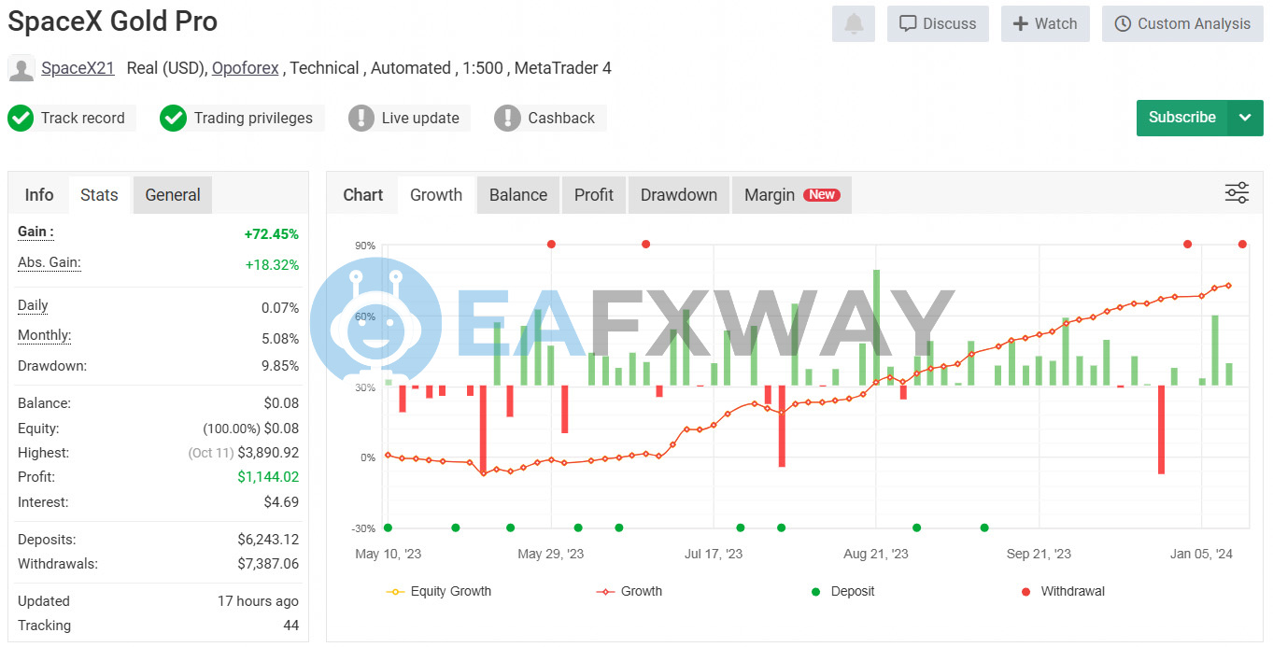The height and width of the screenshot is (647, 1273).
Task: Switch to the Info tab
Action: point(39,195)
